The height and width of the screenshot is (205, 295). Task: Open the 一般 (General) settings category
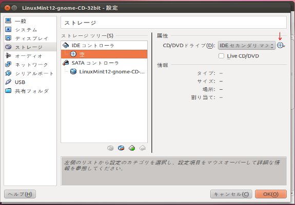tap(30, 21)
